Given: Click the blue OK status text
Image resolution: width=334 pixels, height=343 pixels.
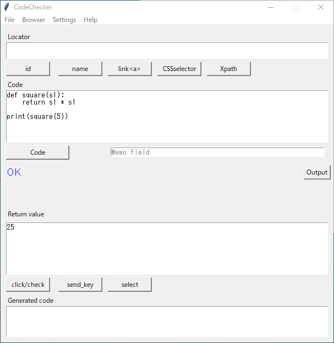Looking at the screenshot, I should coord(14,172).
